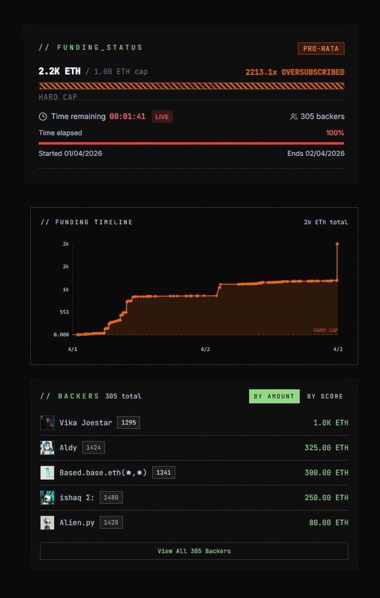
Task: Click the 305 backers count text
Action: tap(322, 117)
